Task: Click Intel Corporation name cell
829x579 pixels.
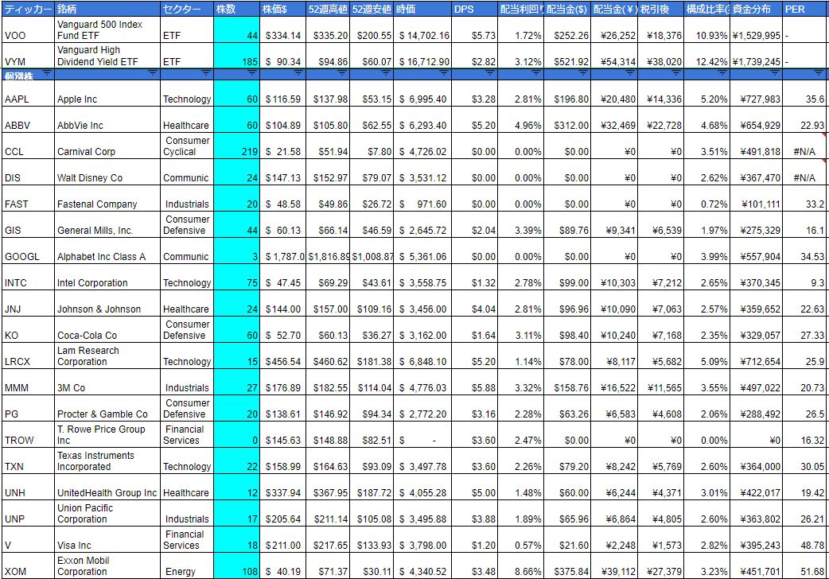Action: 107,277
